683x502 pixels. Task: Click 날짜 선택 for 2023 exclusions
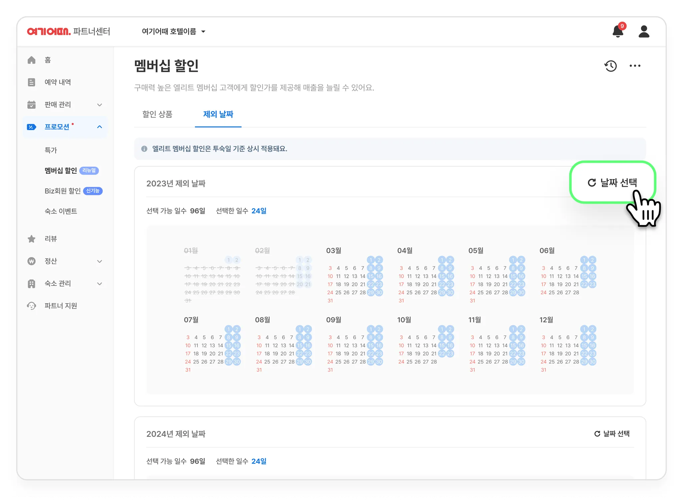click(x=612, y=182)
